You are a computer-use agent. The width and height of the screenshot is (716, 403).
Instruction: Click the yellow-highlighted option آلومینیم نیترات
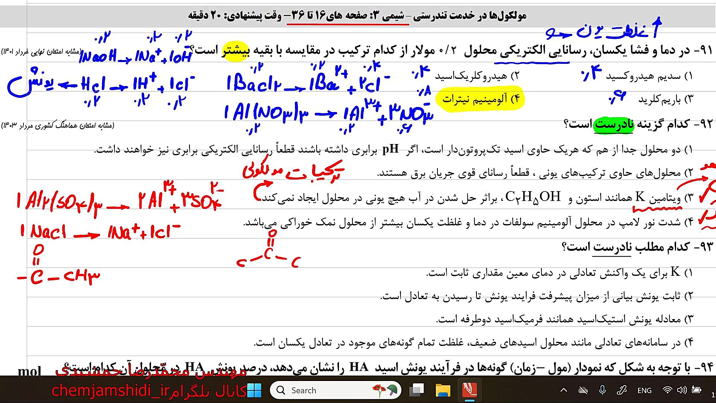(480, 99)
